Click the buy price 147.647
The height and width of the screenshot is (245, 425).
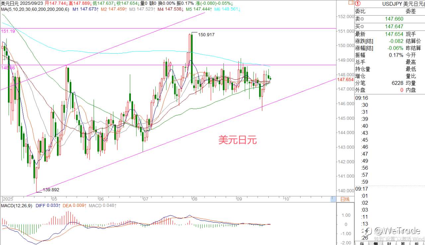394,27
